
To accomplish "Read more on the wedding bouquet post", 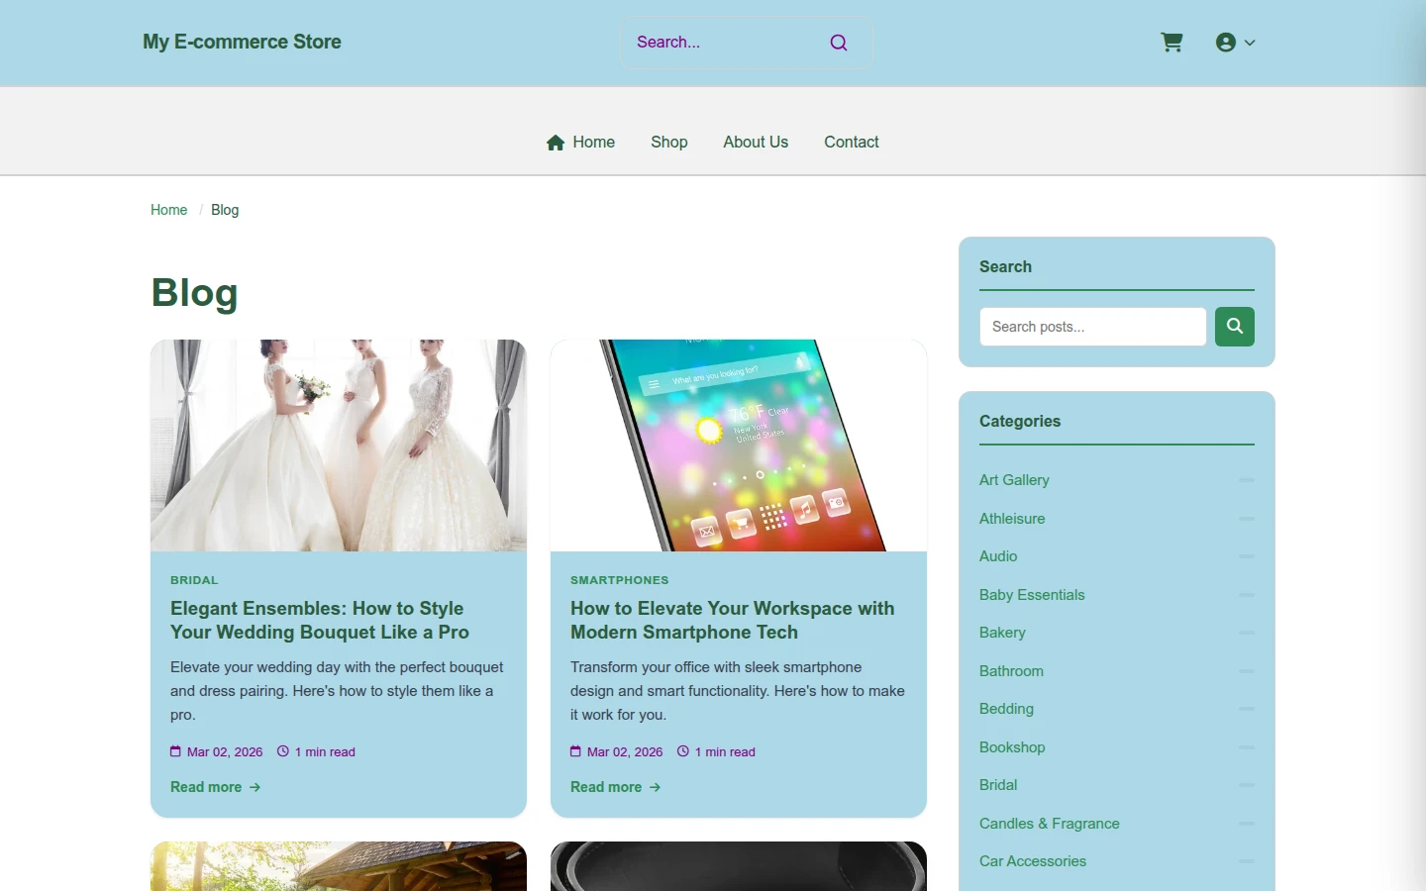I will [x=215, y=787].
